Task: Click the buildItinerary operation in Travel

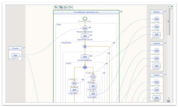Action: point(15,55)
